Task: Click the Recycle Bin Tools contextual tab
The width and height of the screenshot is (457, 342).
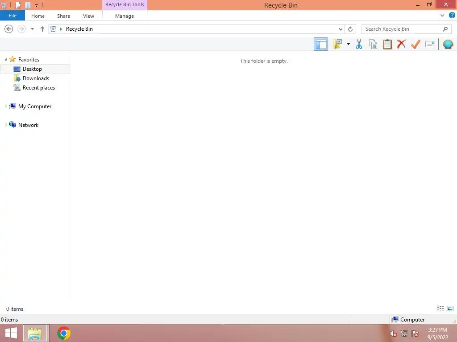Action: pos(125,4)
